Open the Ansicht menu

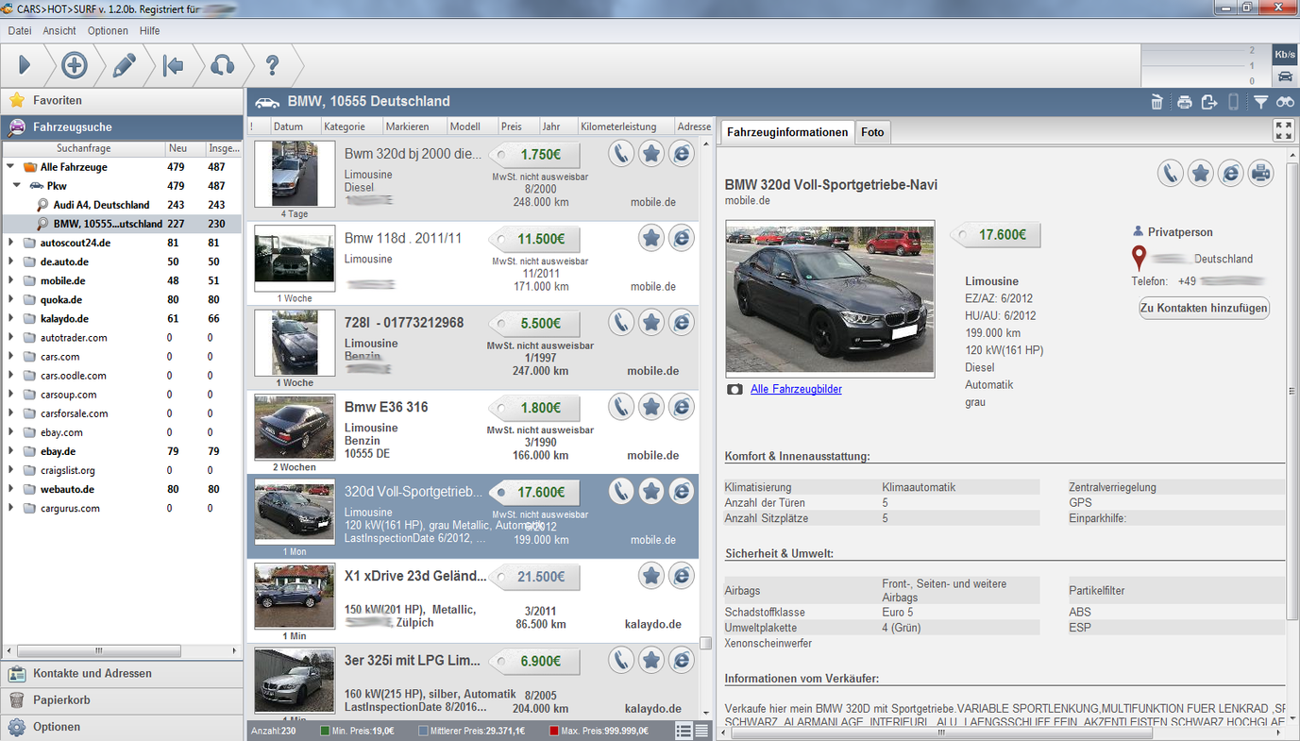tap(59, 31)
